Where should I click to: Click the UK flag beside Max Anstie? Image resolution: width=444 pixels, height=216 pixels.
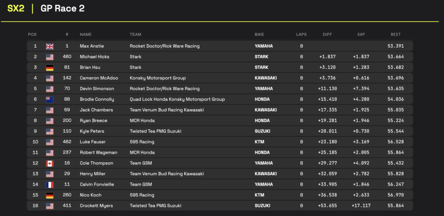49,46
